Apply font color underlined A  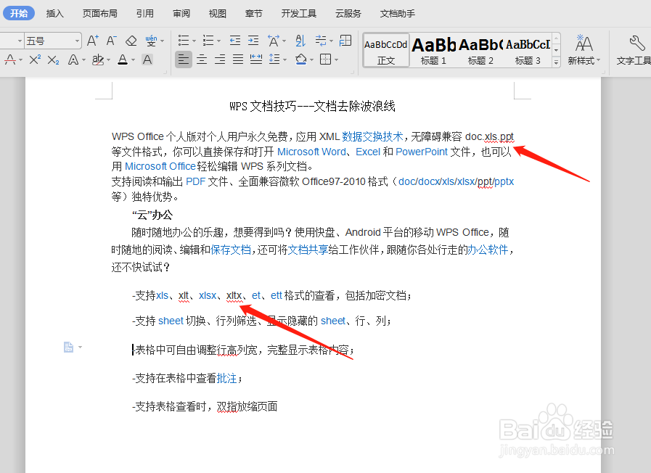(123, 59)
